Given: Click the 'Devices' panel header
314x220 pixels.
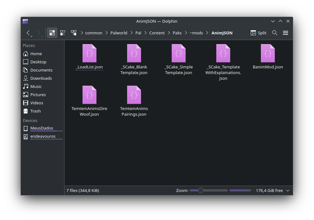Looking at the screenshot, I should tap(30, 121).
